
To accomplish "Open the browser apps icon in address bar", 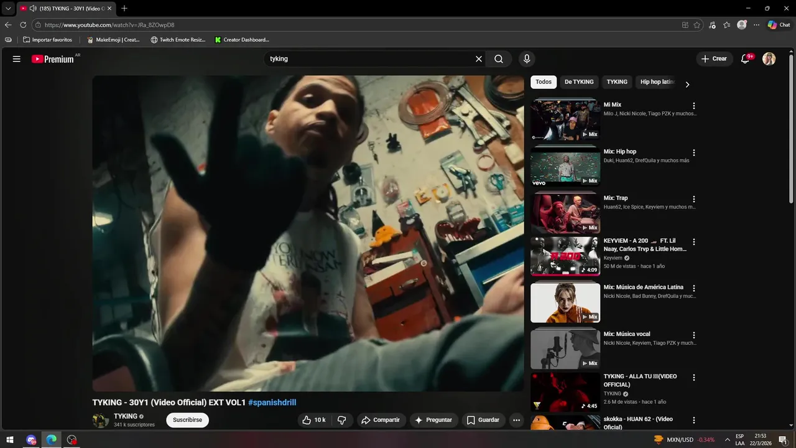I will click(x=685, y=25).
